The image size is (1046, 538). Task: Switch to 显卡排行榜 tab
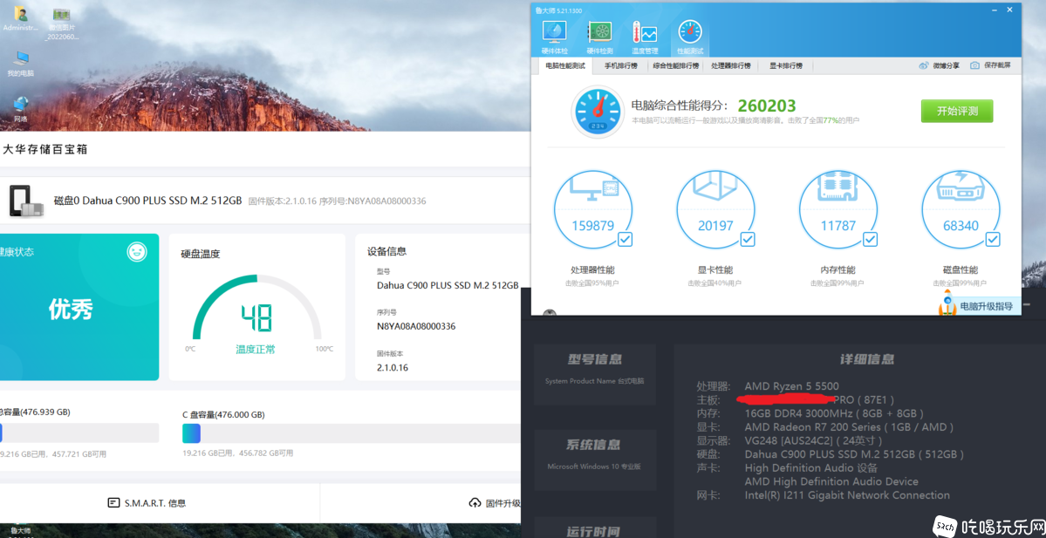[786, 66]
